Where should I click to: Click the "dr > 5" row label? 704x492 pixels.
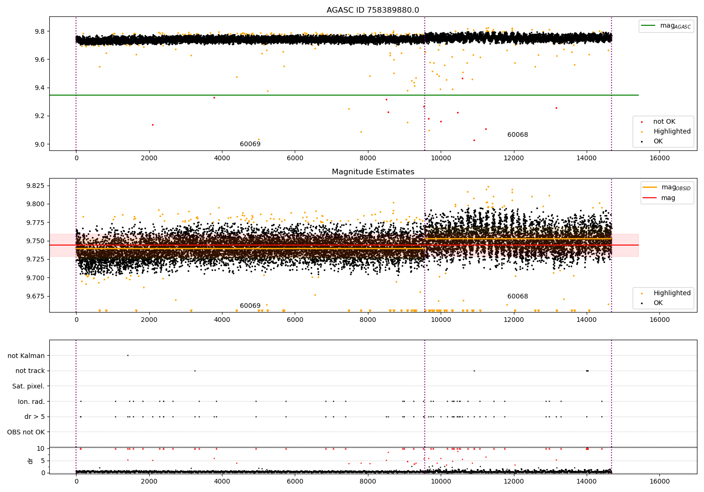pyautogui.click(x=35, y=417)
